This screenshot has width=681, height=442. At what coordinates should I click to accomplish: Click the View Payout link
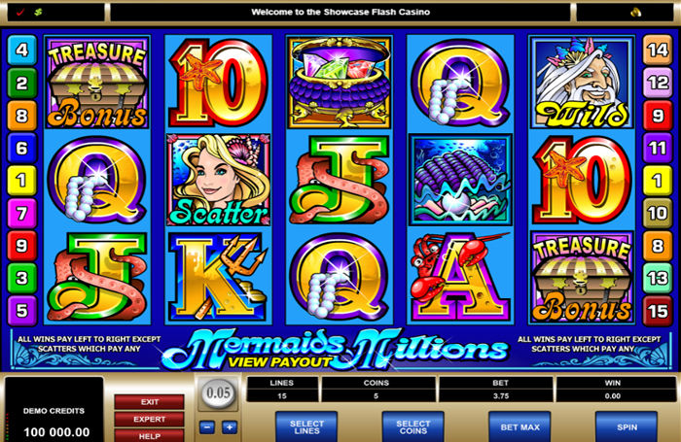coord(280,362)
